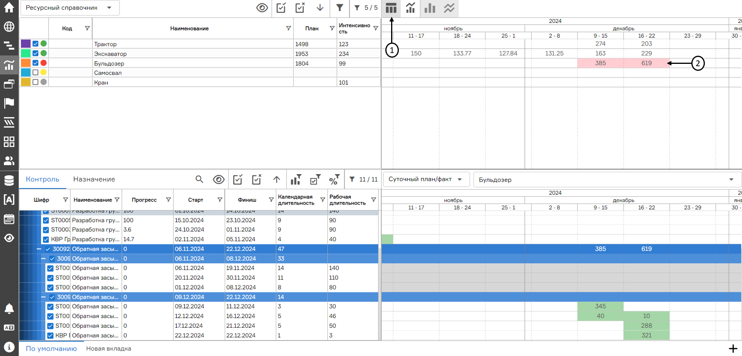The height and width of the screenshot is (356, 742).
Task: Add a new tab with plus button
Action: point(733,349)
